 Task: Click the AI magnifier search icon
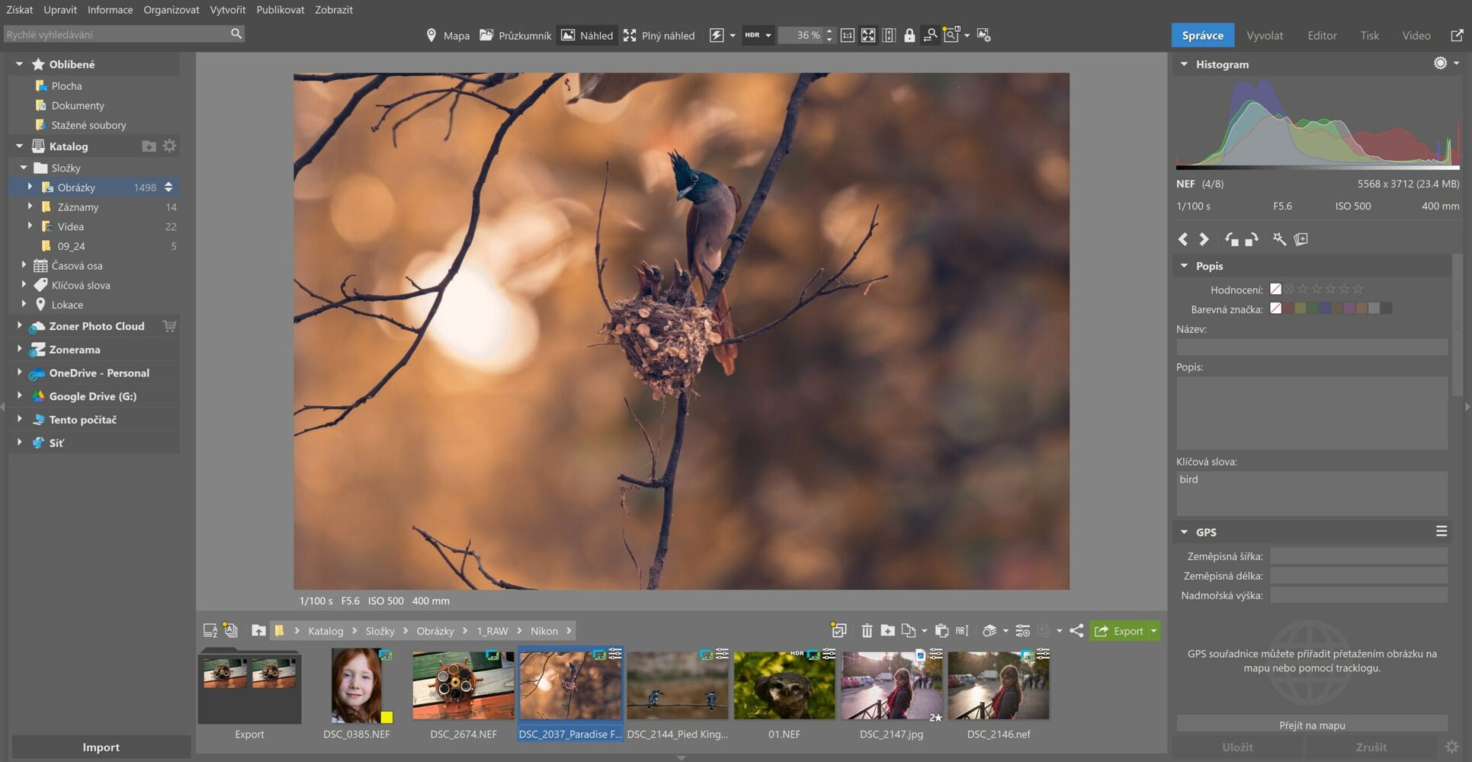coord(951,35)
